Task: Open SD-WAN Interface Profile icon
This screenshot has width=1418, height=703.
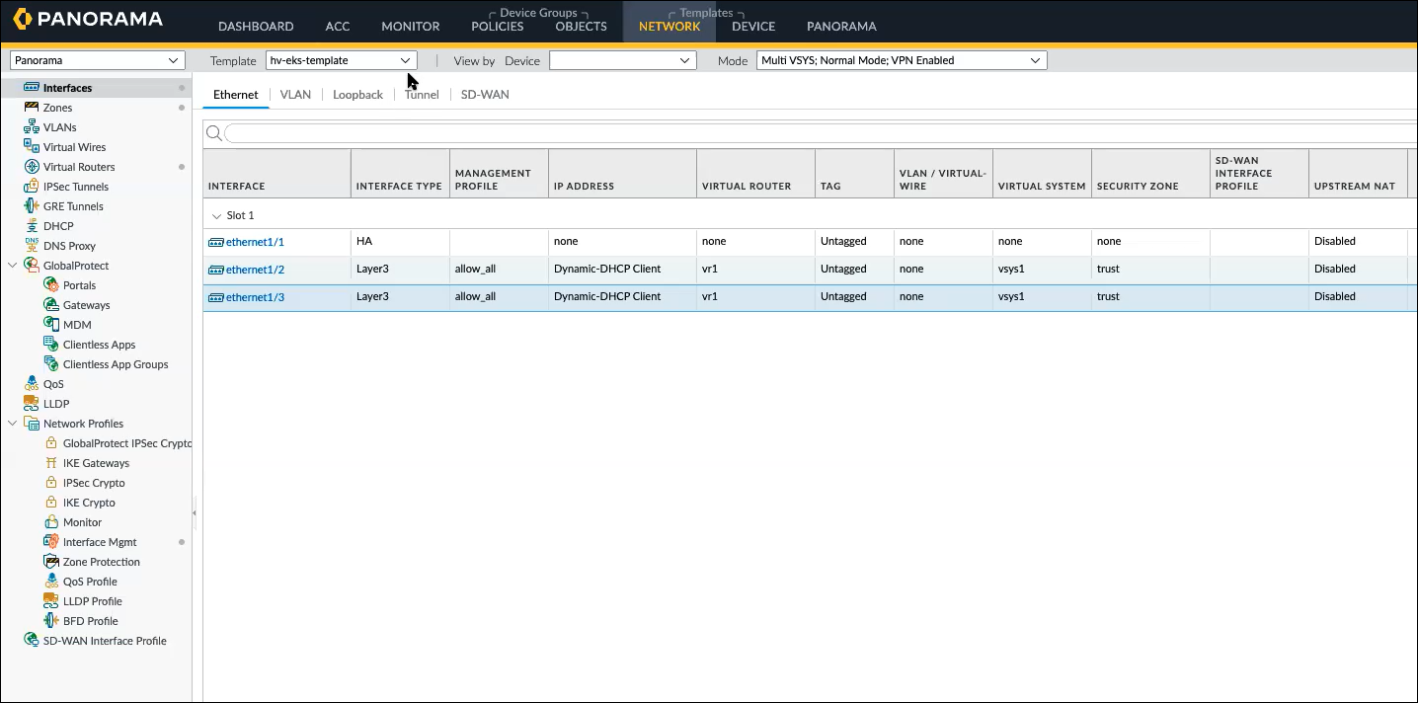Action: (x=32, y=641)
